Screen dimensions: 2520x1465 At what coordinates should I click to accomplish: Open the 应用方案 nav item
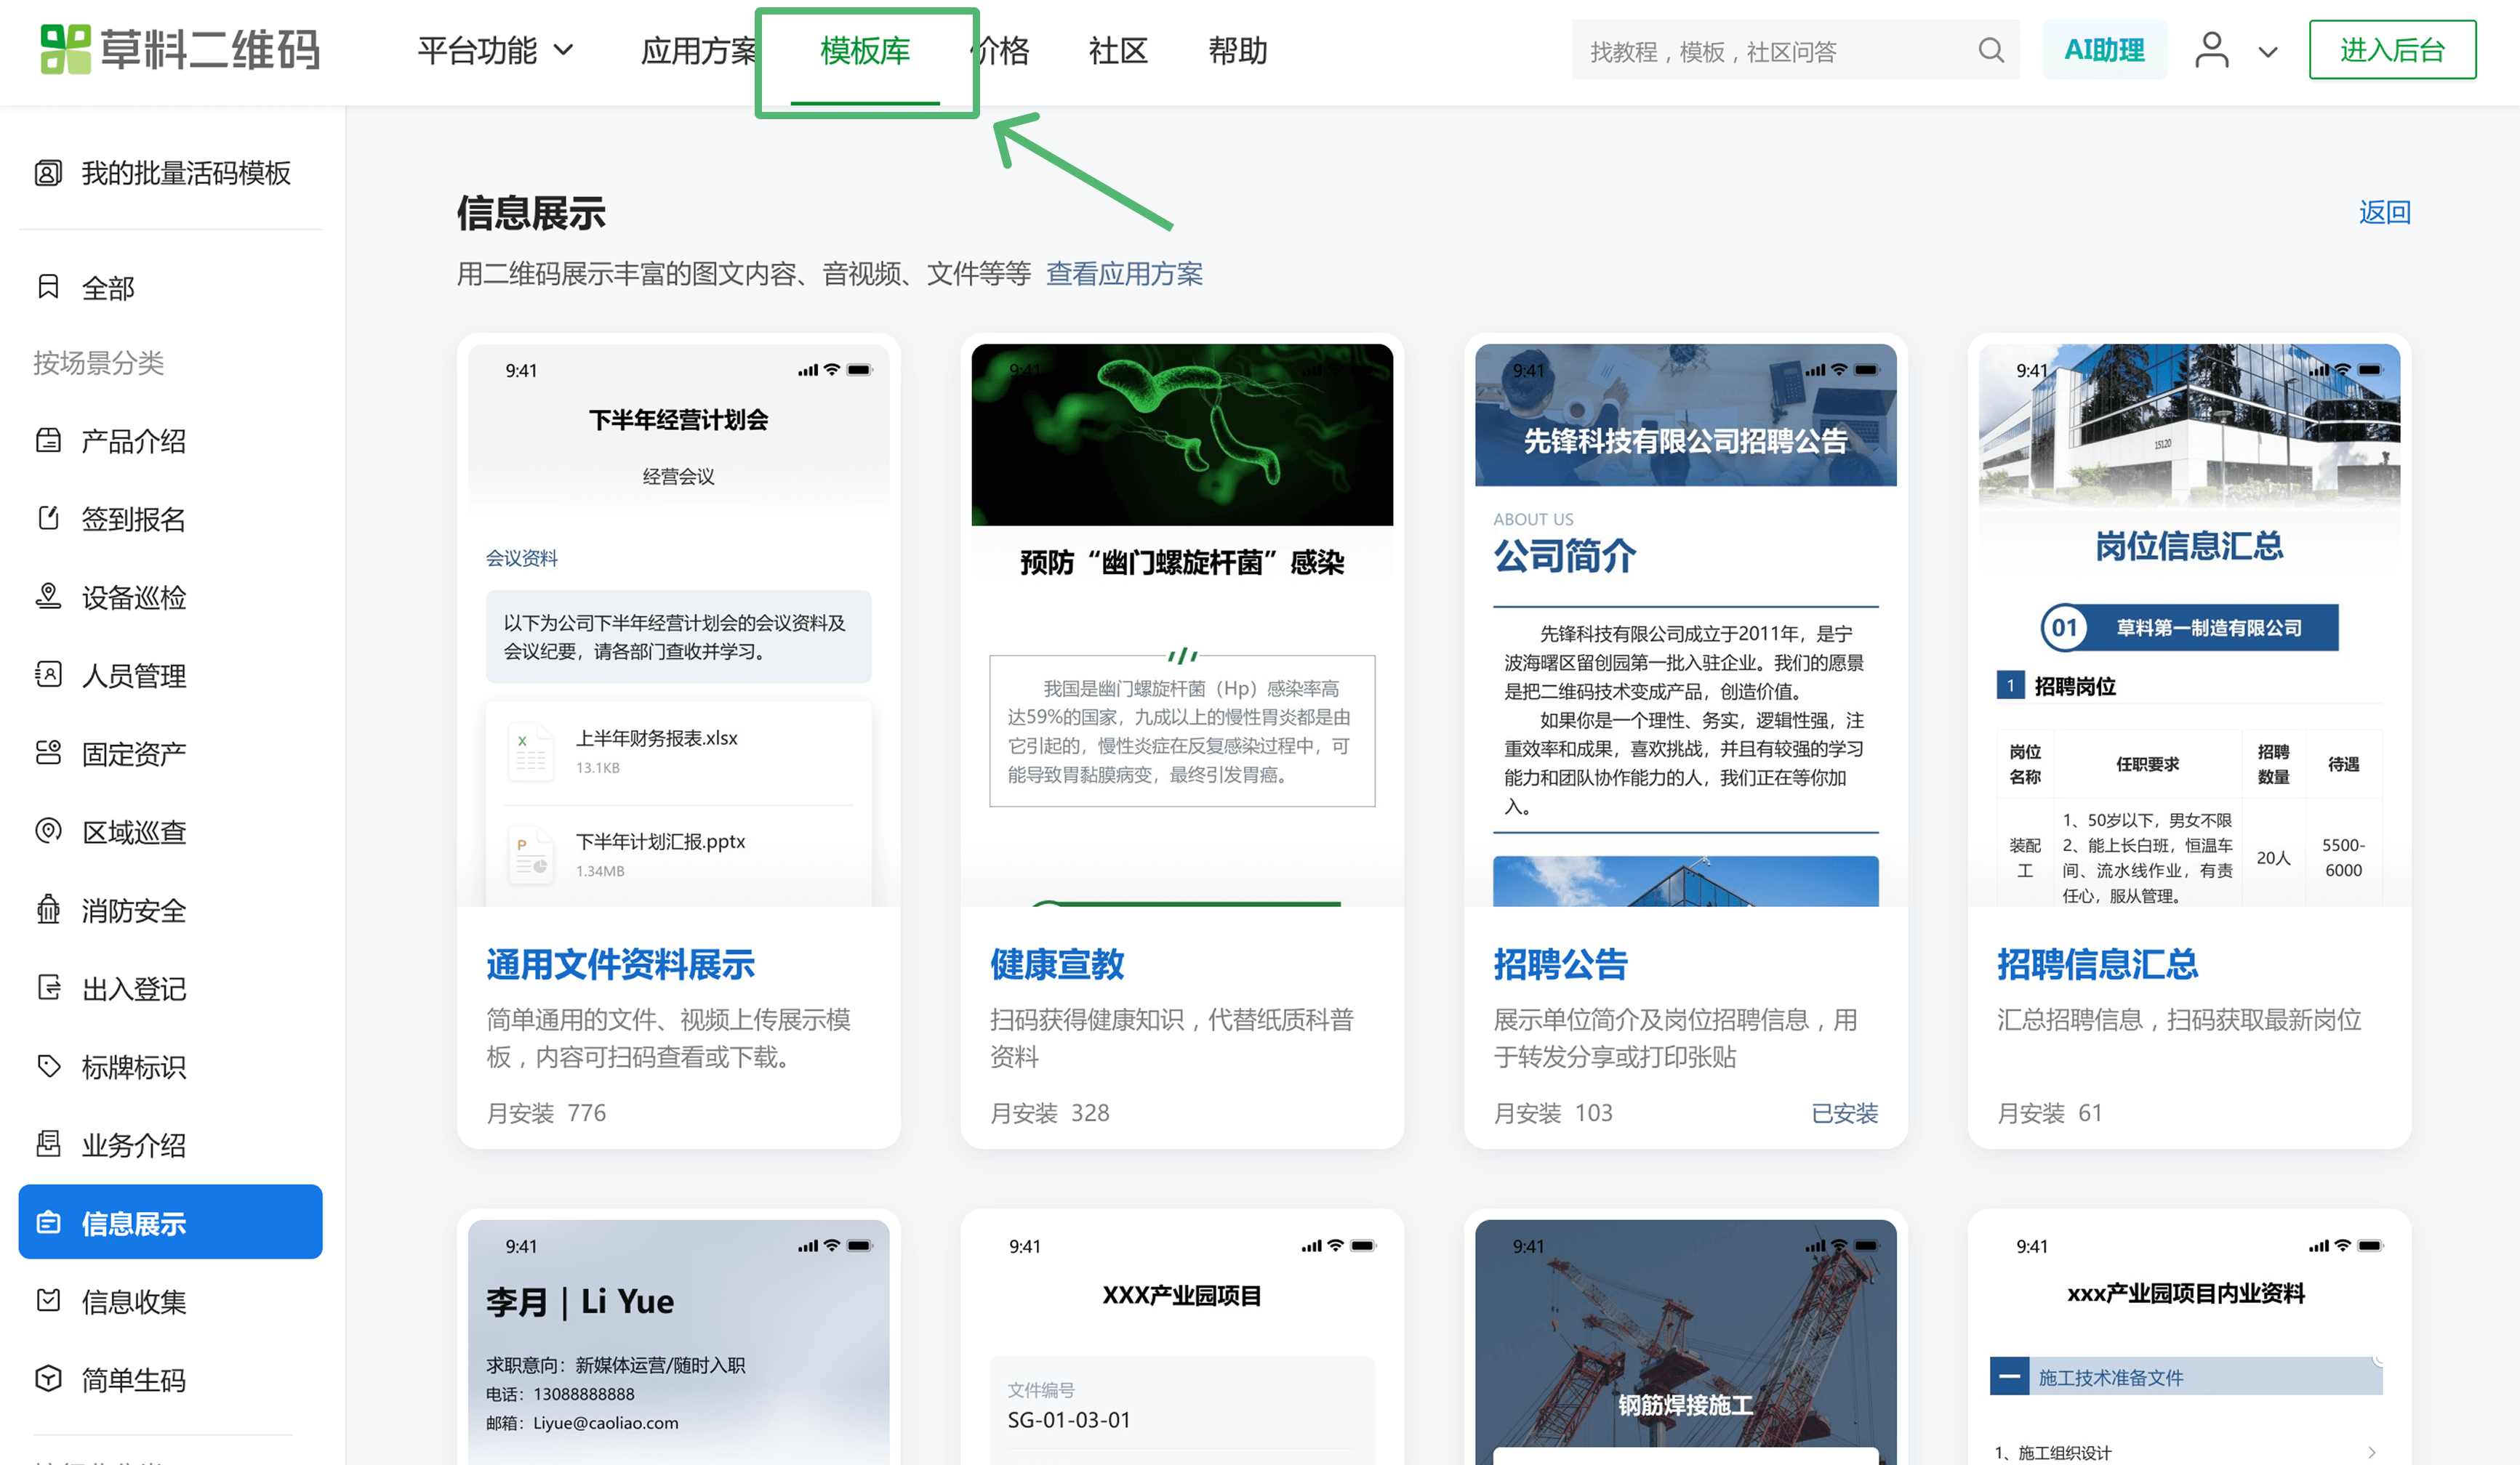click(x=698, y=50)
